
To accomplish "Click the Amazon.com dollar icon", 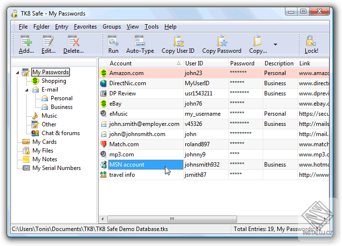I will [104, 73].
